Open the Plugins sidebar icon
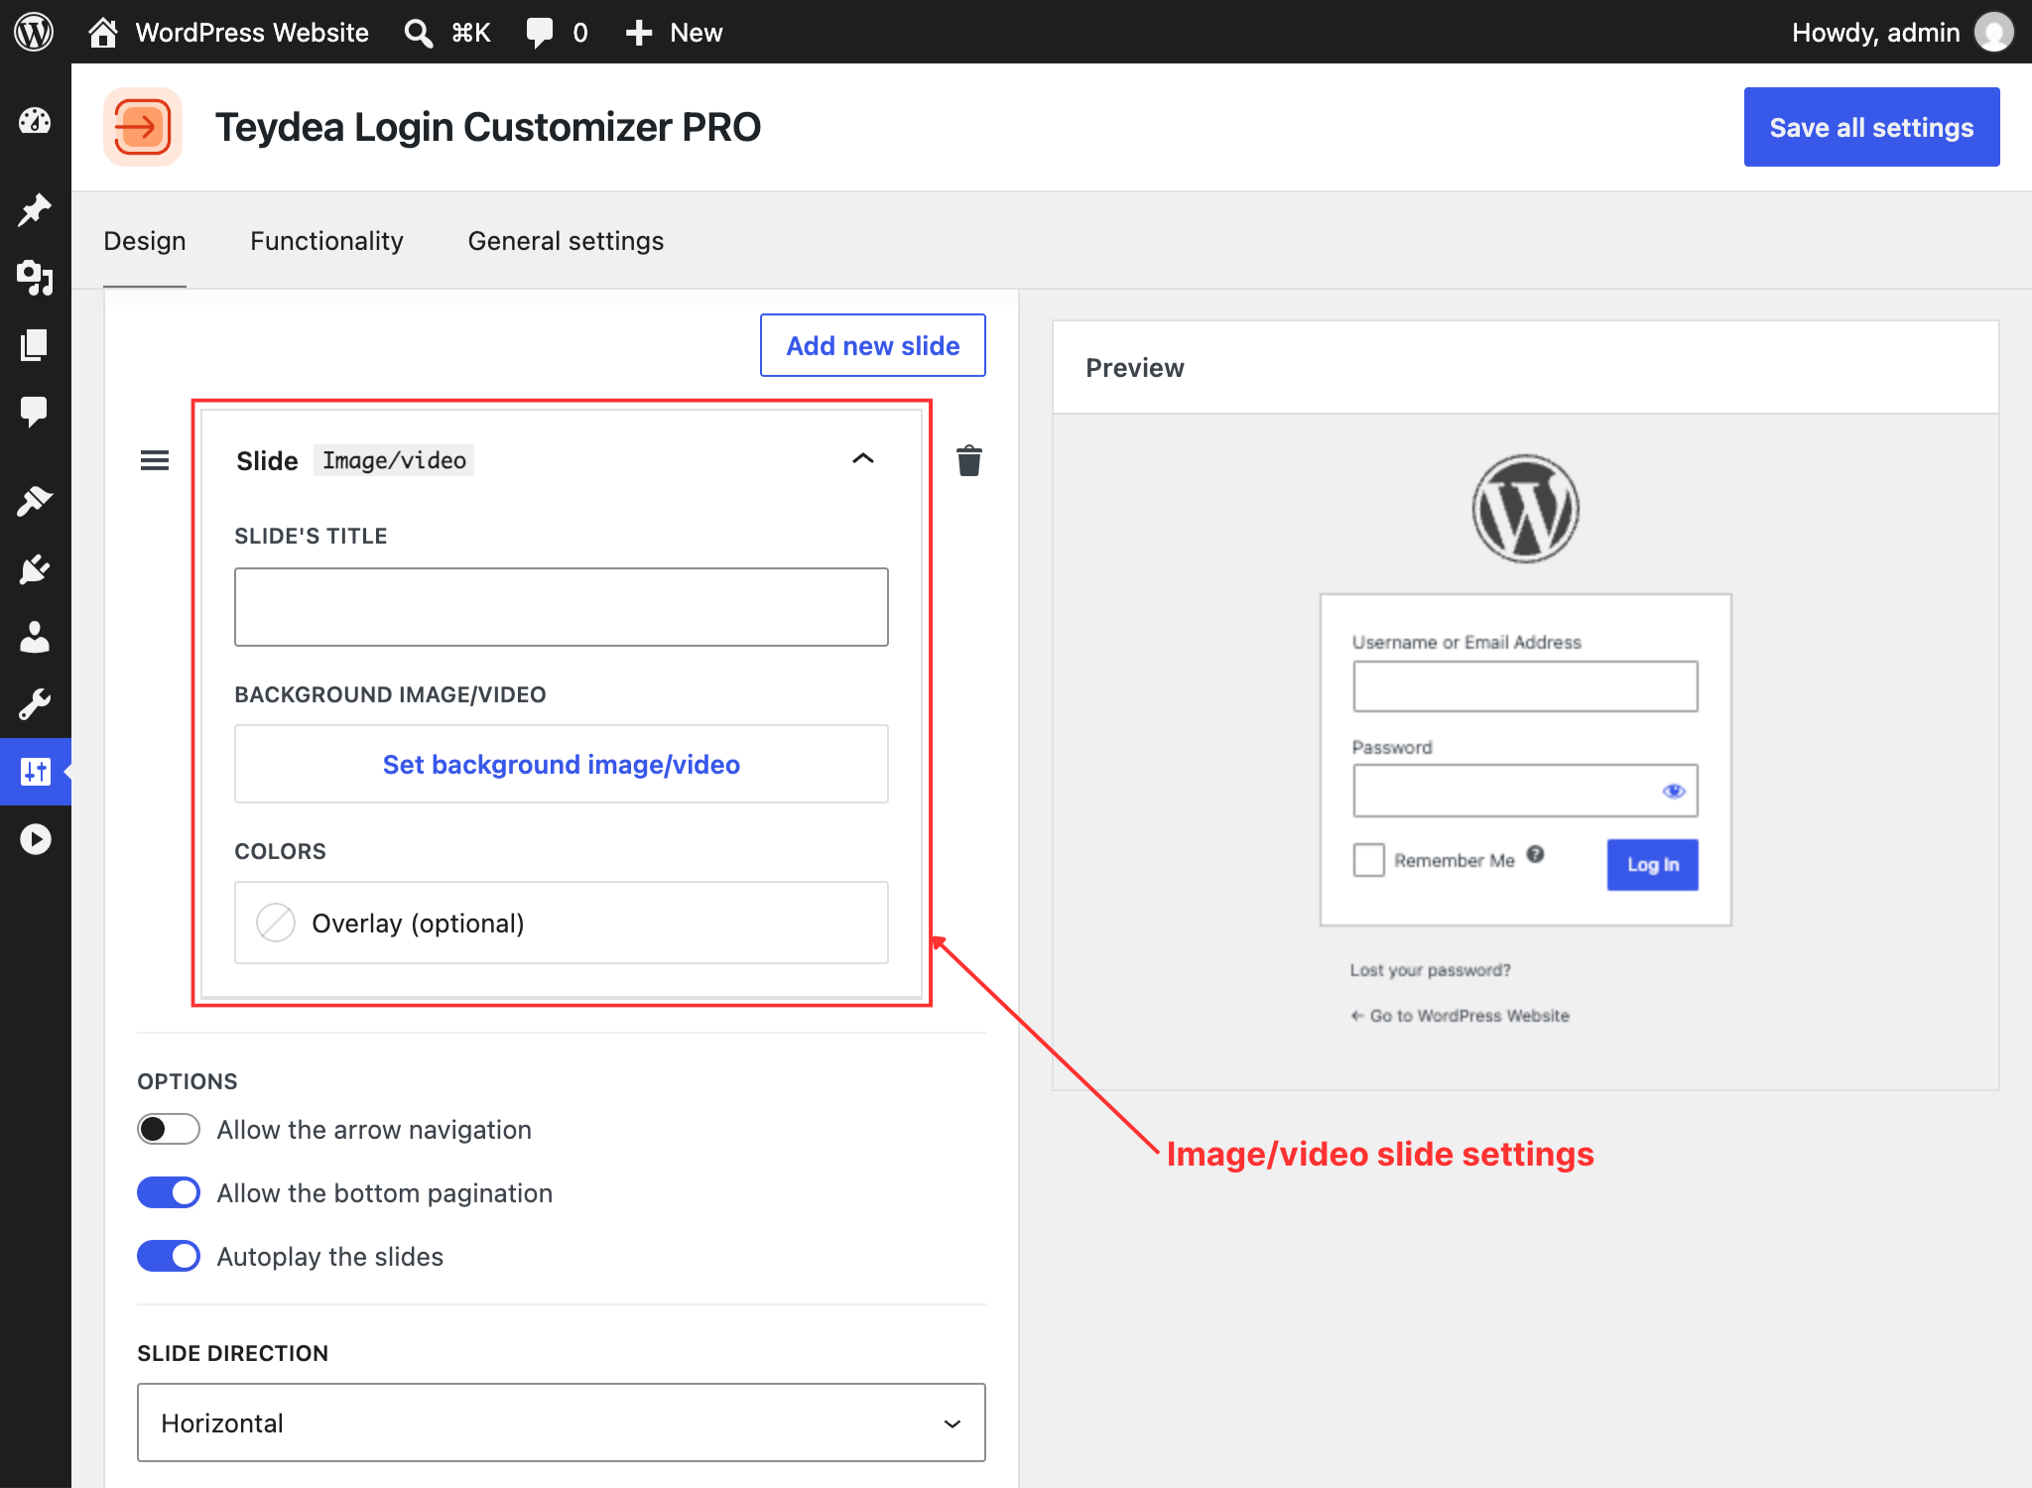This screenshot has height=1488, width=2032. 35,569
